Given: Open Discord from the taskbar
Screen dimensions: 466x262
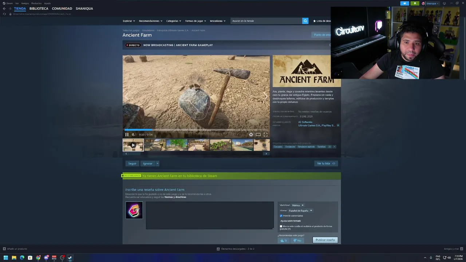Looking at the screenshot, I should click(46, 258).
